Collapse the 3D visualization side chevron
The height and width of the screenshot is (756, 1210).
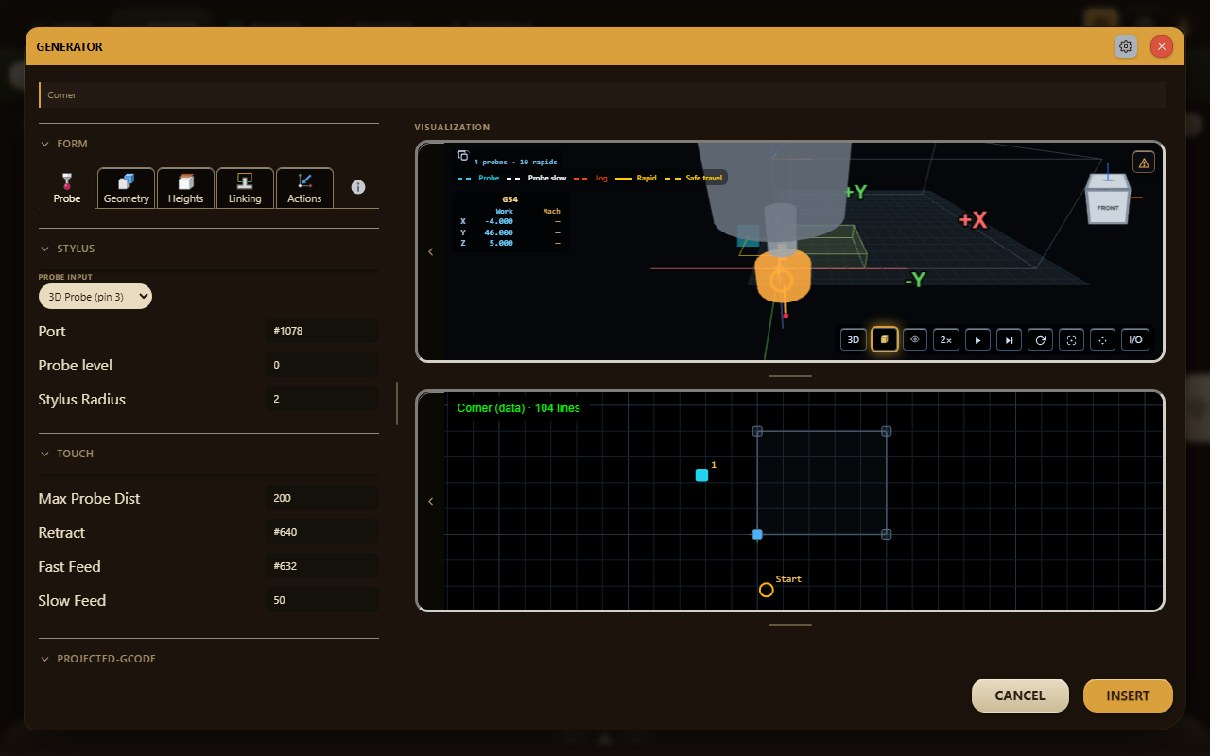(x=430, y=251)
